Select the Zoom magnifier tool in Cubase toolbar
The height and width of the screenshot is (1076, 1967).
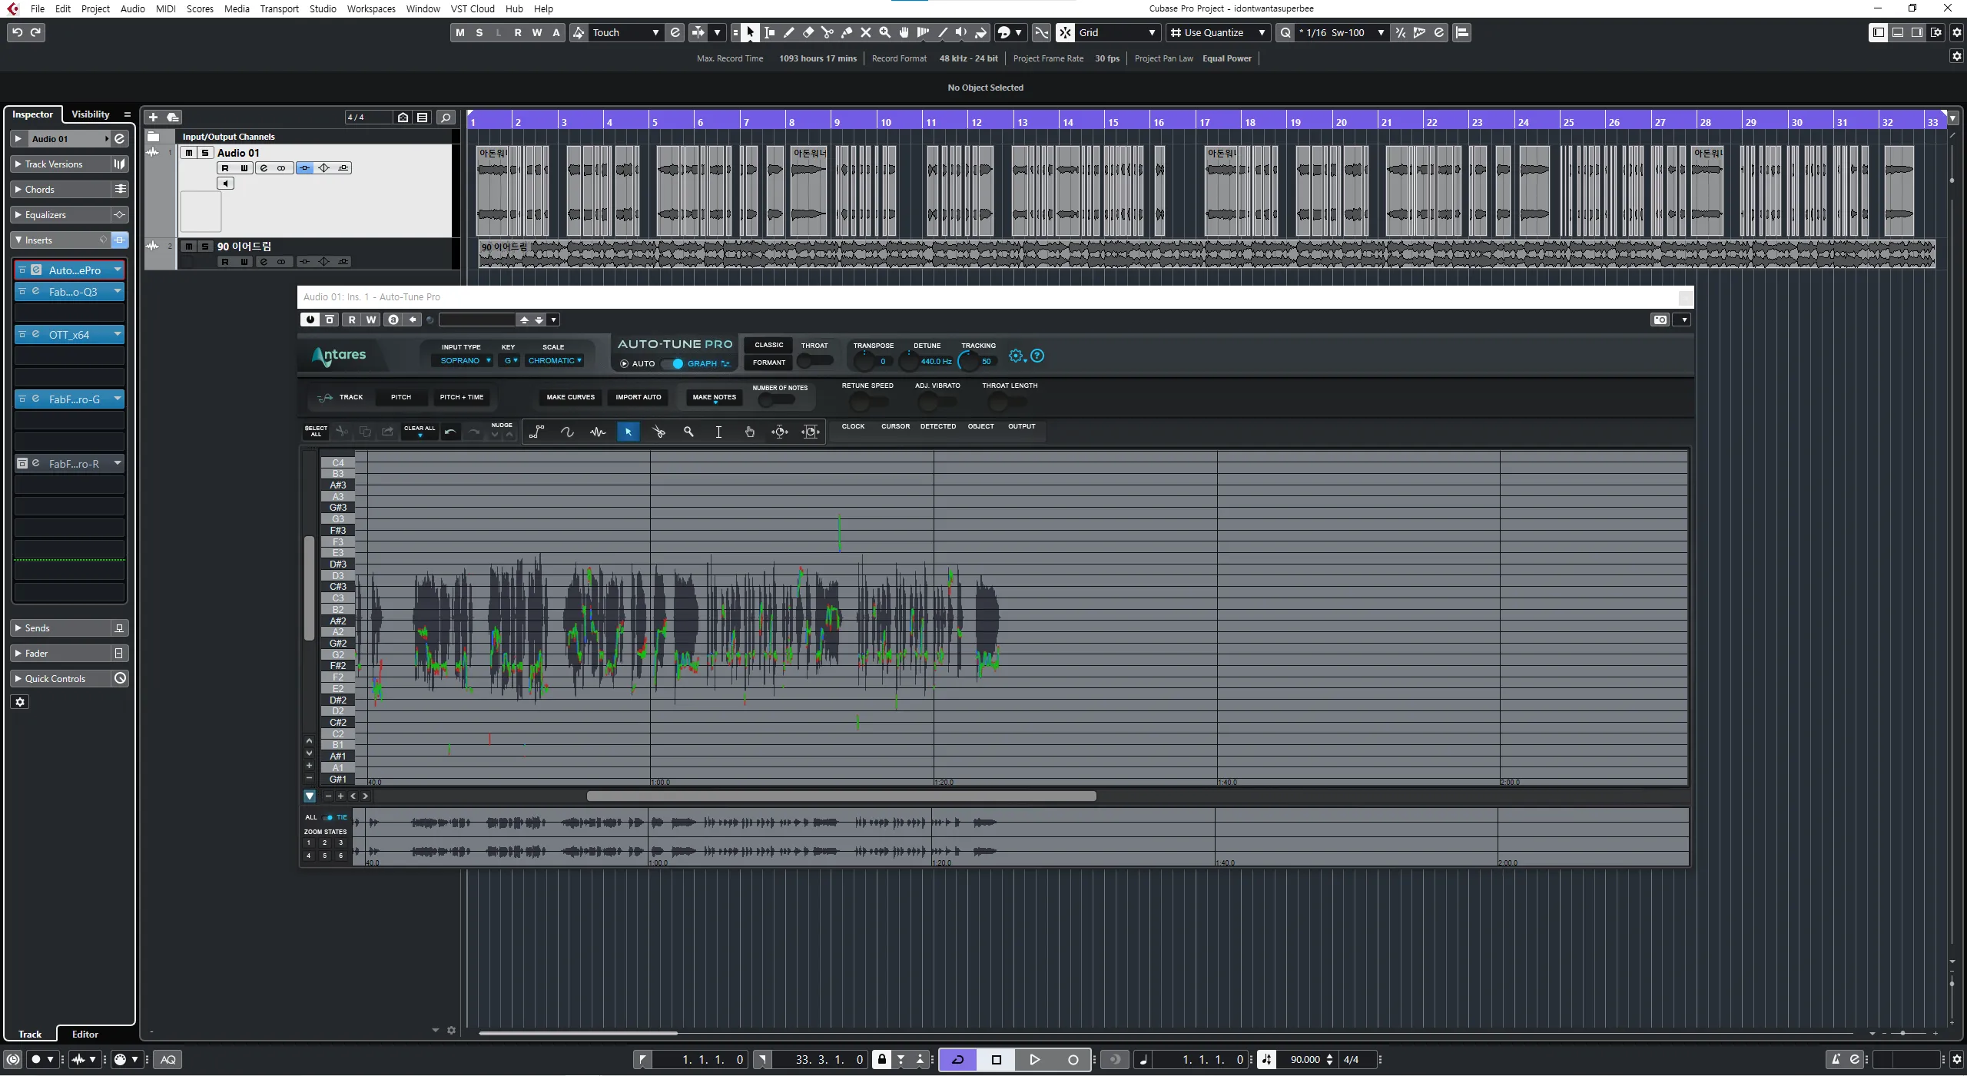[x=884, y=32]
